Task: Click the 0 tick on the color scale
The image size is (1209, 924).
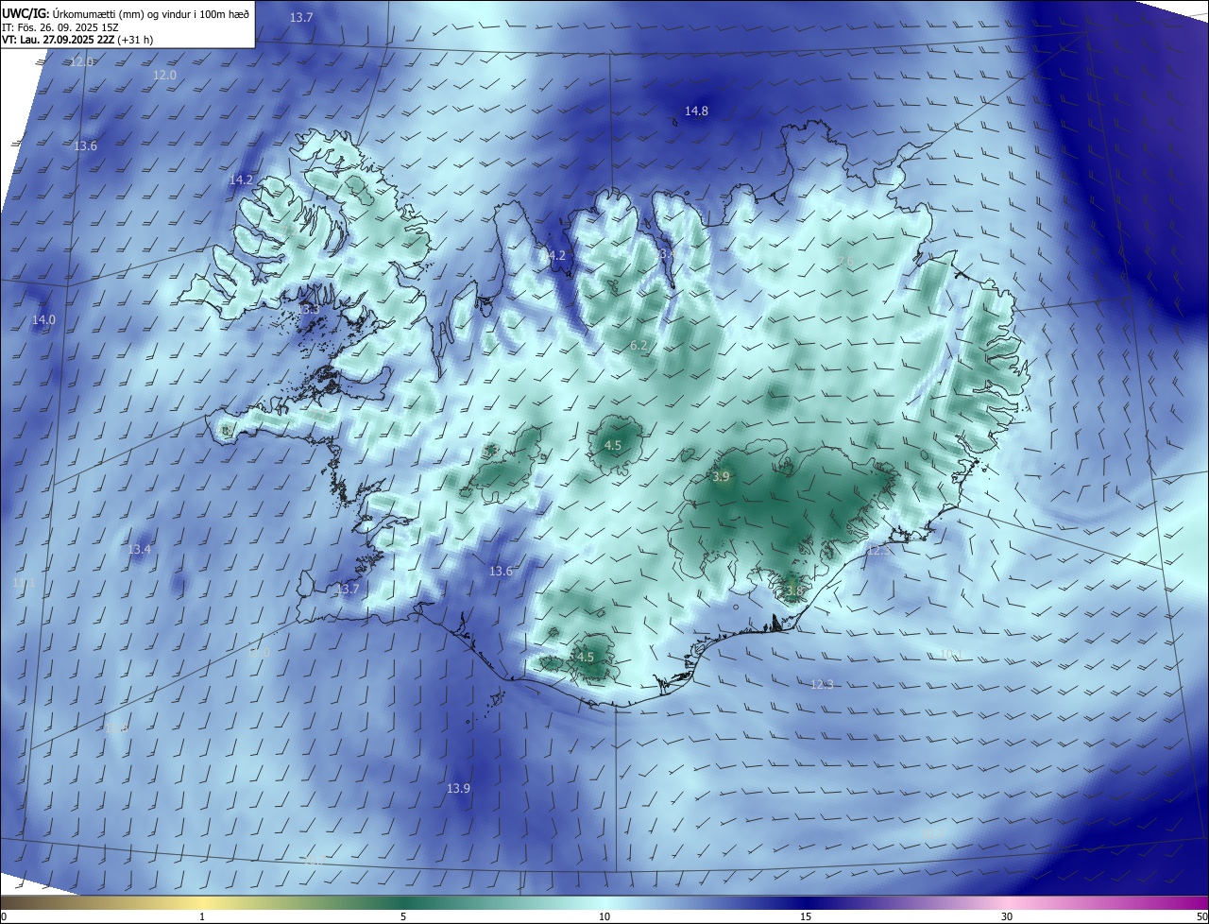Action: [x=3, y=916]
